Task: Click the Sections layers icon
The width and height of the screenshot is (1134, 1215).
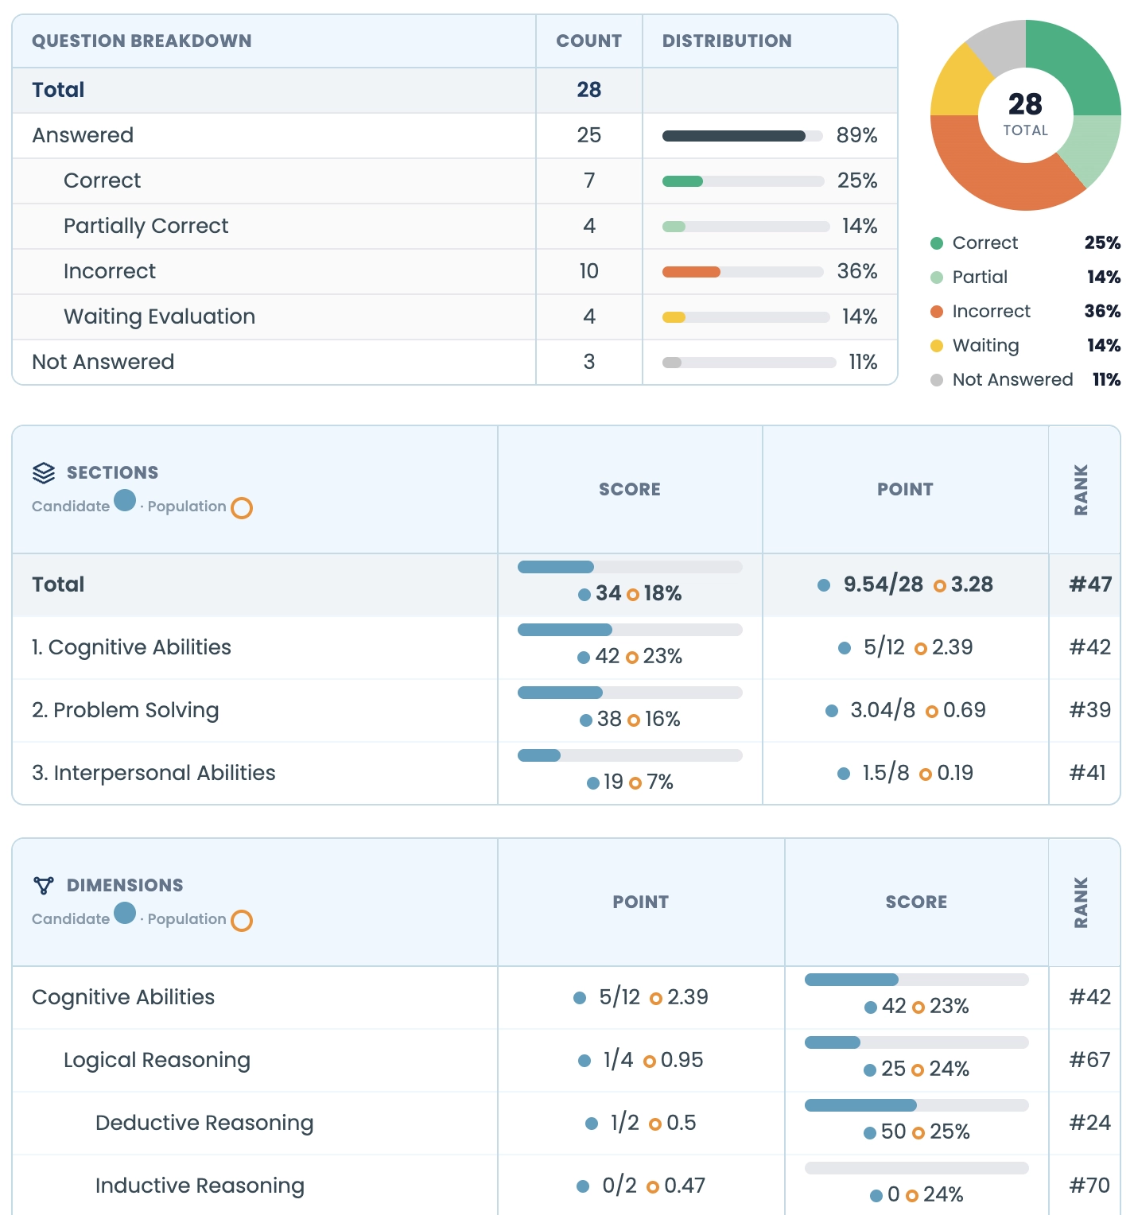Action: 44,473
